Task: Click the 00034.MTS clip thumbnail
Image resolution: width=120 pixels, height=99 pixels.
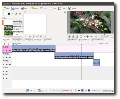Action: pos(8,33)
